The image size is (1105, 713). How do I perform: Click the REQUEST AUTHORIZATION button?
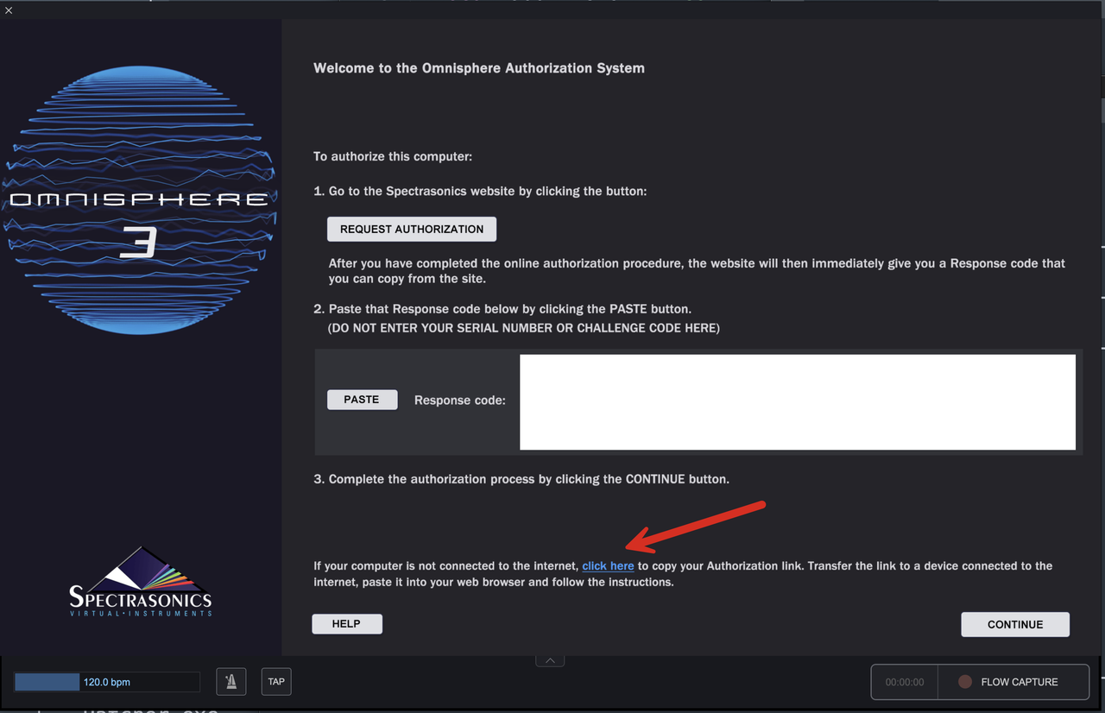(x=412, y=229)
